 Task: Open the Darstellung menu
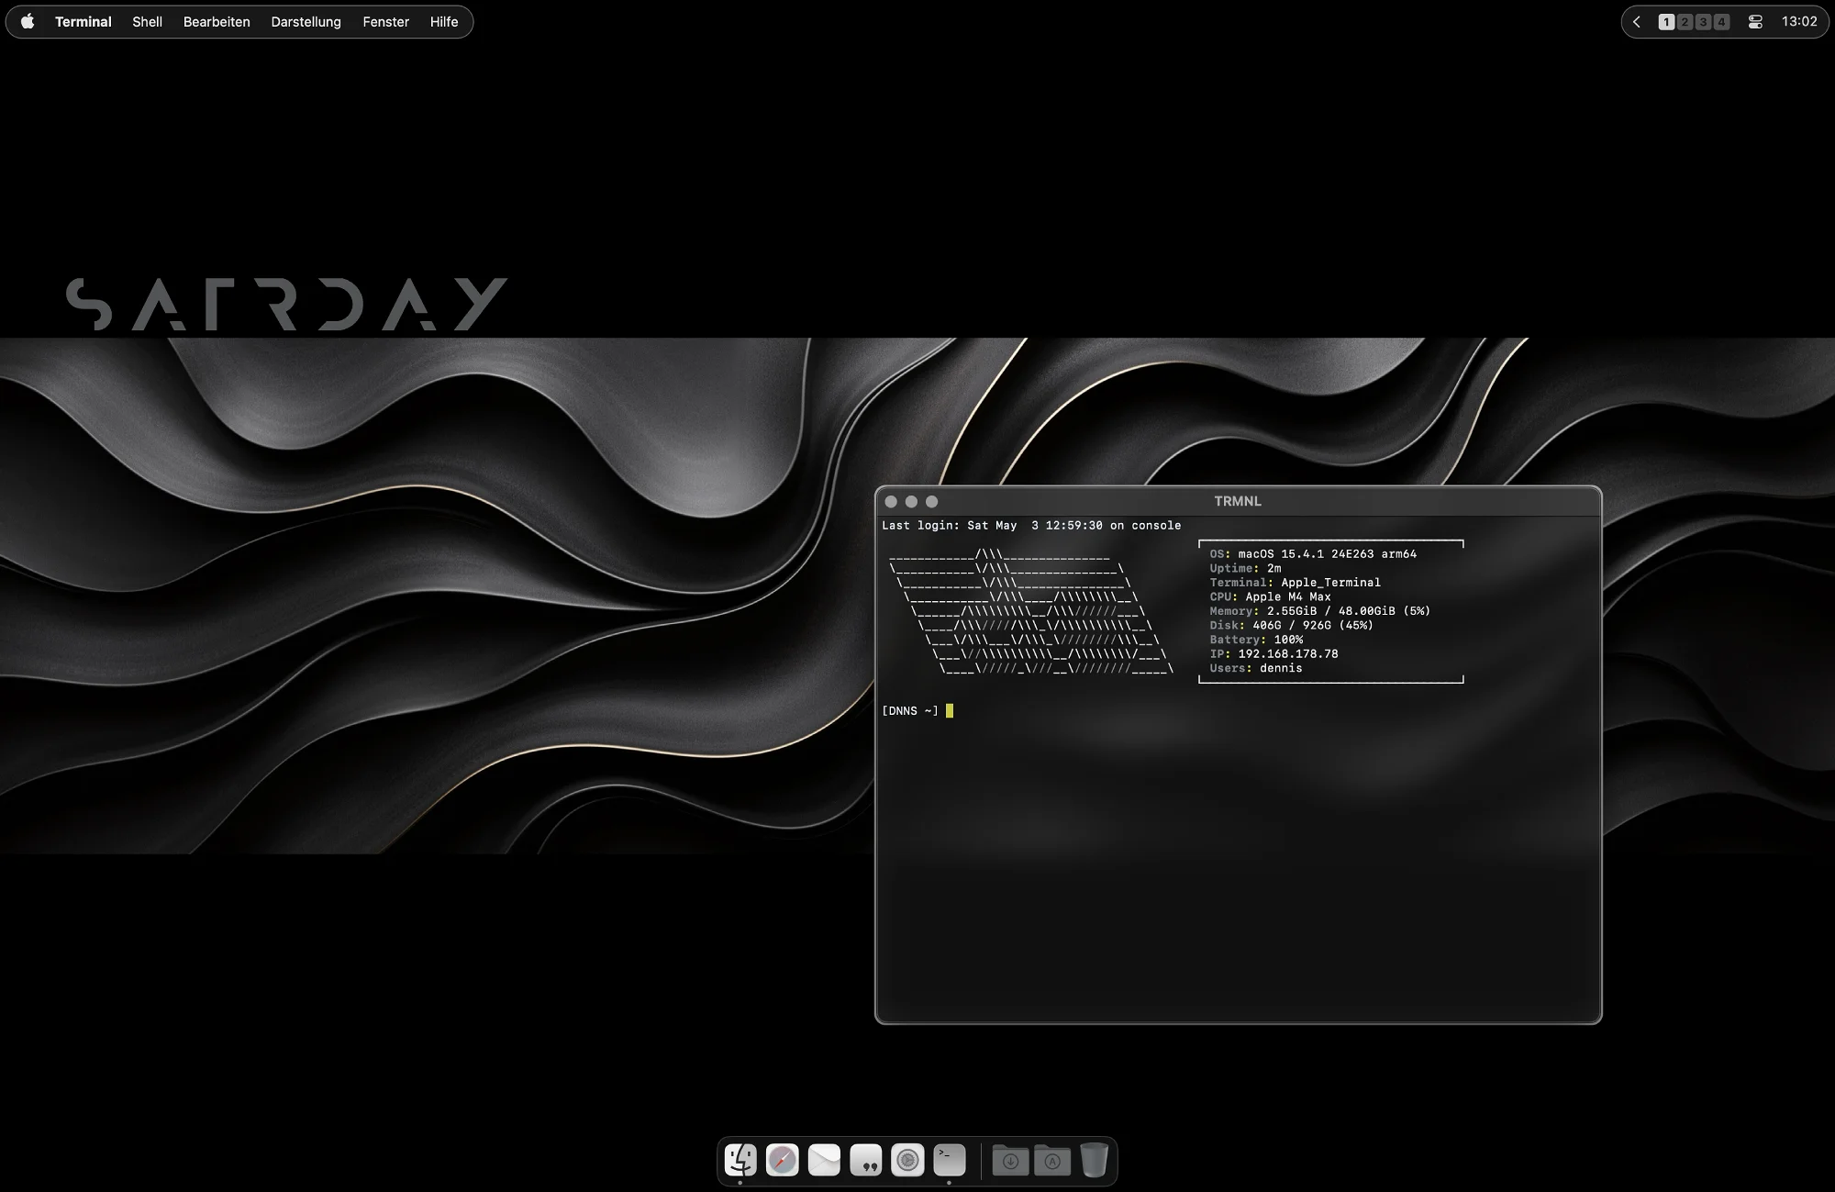pyautogui.click(x=306, y=21)
